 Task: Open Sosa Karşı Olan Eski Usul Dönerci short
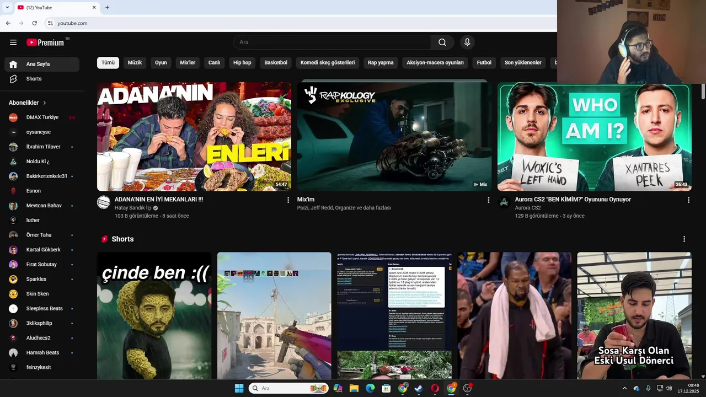pos(634,316)
